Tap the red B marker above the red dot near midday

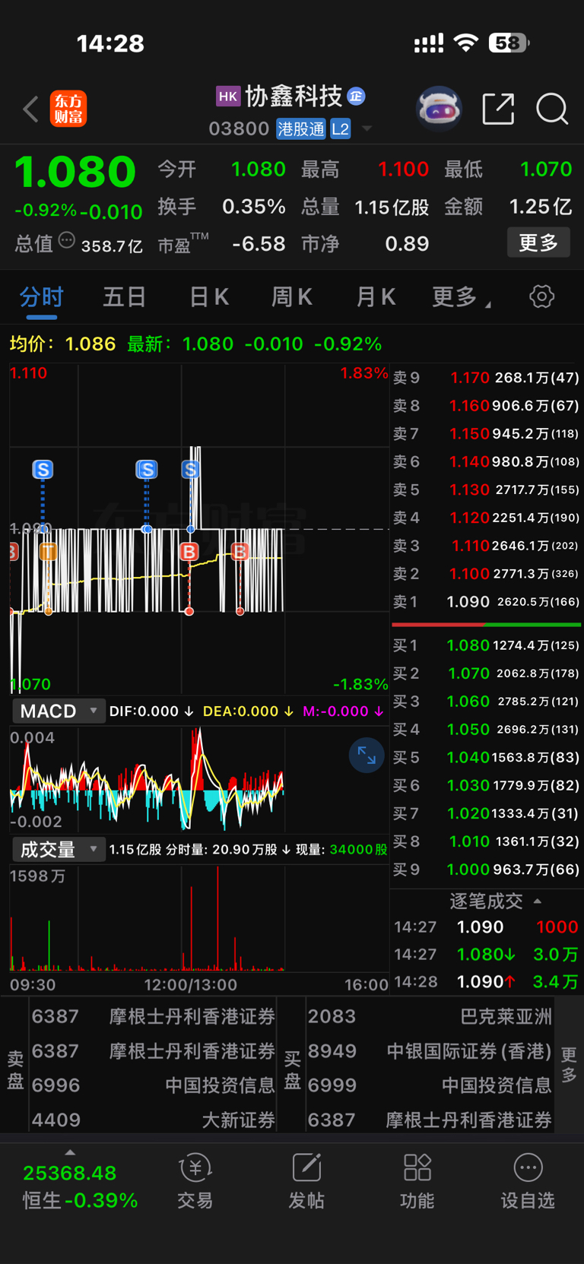click(189, 552)
